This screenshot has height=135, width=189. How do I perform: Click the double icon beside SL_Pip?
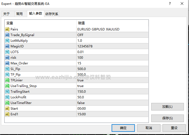[x=7, y=69]
